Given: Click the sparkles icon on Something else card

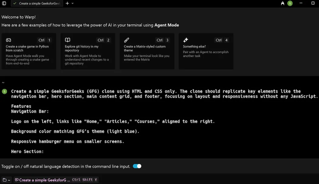Looking at the screenshot, I should click(x=185, y=40).
